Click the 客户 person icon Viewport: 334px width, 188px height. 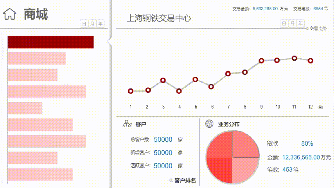point(127,124)
